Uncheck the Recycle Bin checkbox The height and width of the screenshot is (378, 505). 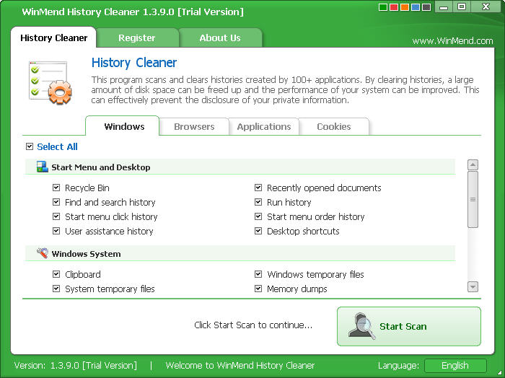pos(56,188)
